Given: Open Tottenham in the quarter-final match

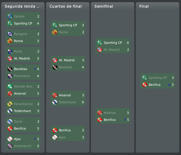Looking at the screenshot, I should pyautogui.click(x=67, y=102).
